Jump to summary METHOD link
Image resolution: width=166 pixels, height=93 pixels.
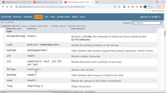43,26
